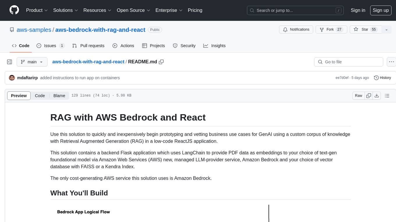Image resolution: width=396 pixels, height=222 pixels.
Task: Select the Blame view
Action: pos(59,96)
